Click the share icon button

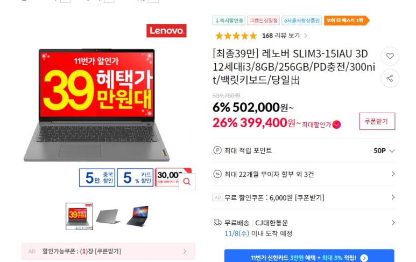(x=390, y=78)
